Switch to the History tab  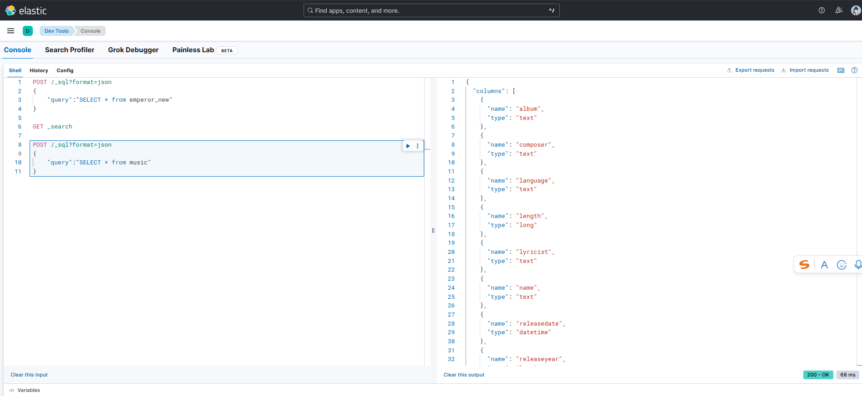[x=39, y=70]
